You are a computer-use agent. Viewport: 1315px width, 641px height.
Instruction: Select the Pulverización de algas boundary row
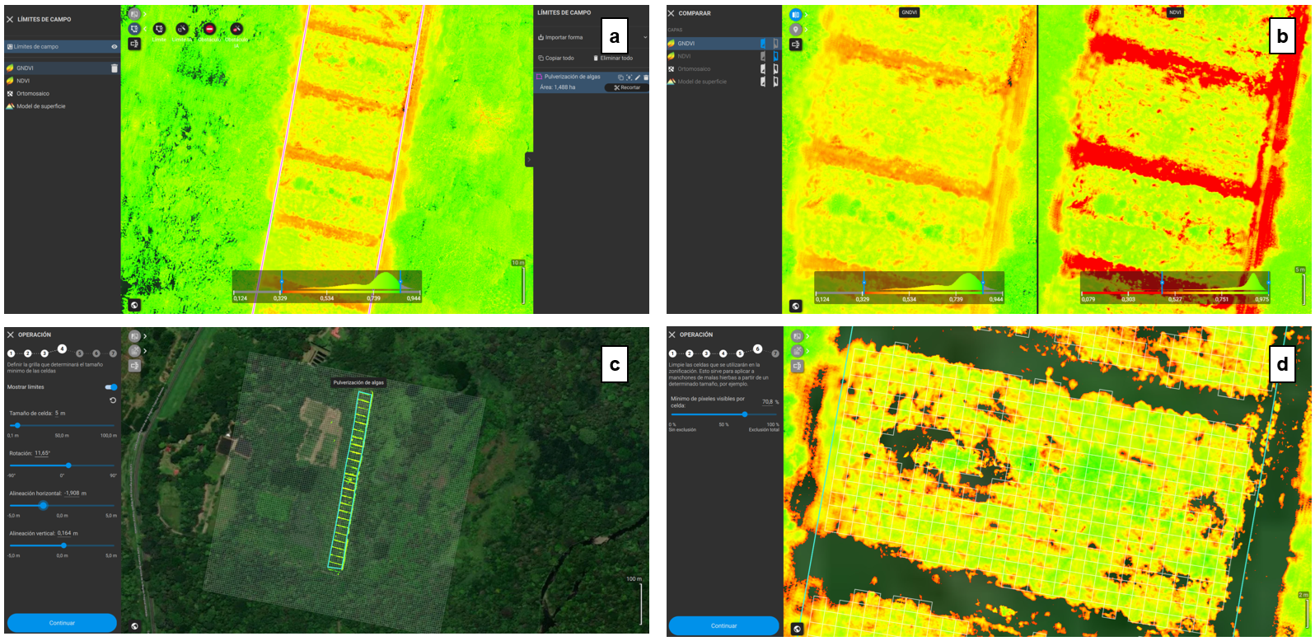[x=592, y=82]
